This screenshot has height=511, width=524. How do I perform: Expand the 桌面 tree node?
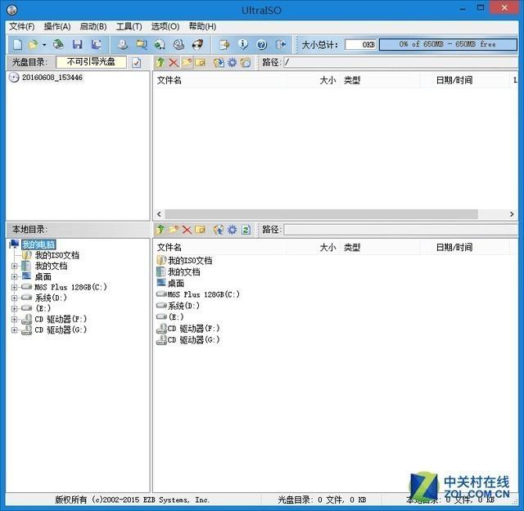14,276
